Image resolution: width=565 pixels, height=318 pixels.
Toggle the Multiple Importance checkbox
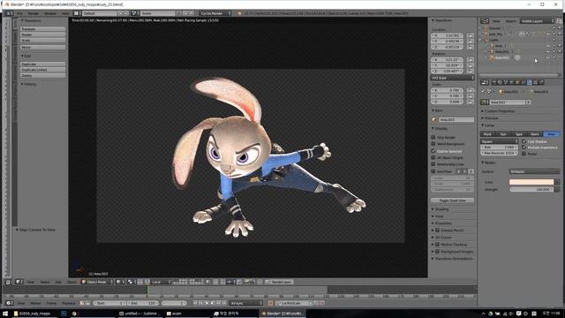click(x=524, y=148)
